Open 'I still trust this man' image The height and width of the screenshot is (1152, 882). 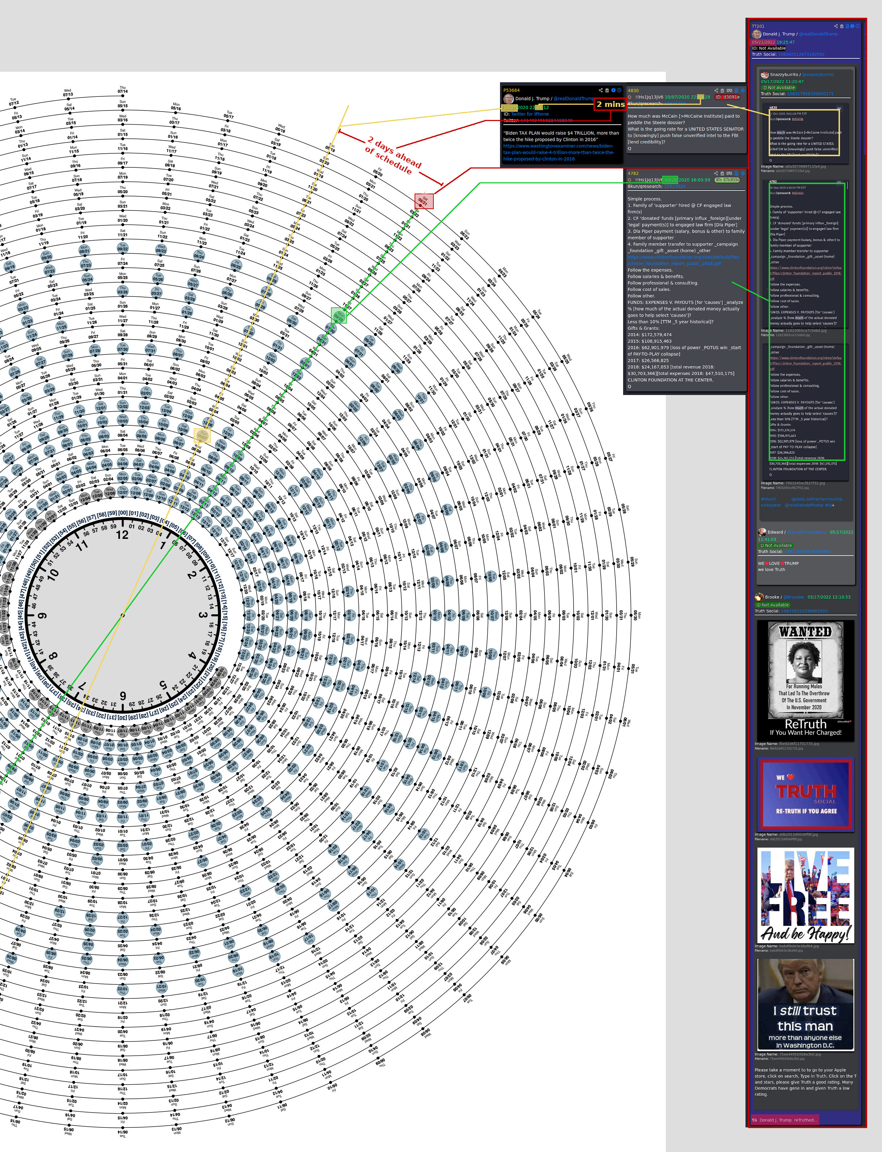click(805, 1005)
